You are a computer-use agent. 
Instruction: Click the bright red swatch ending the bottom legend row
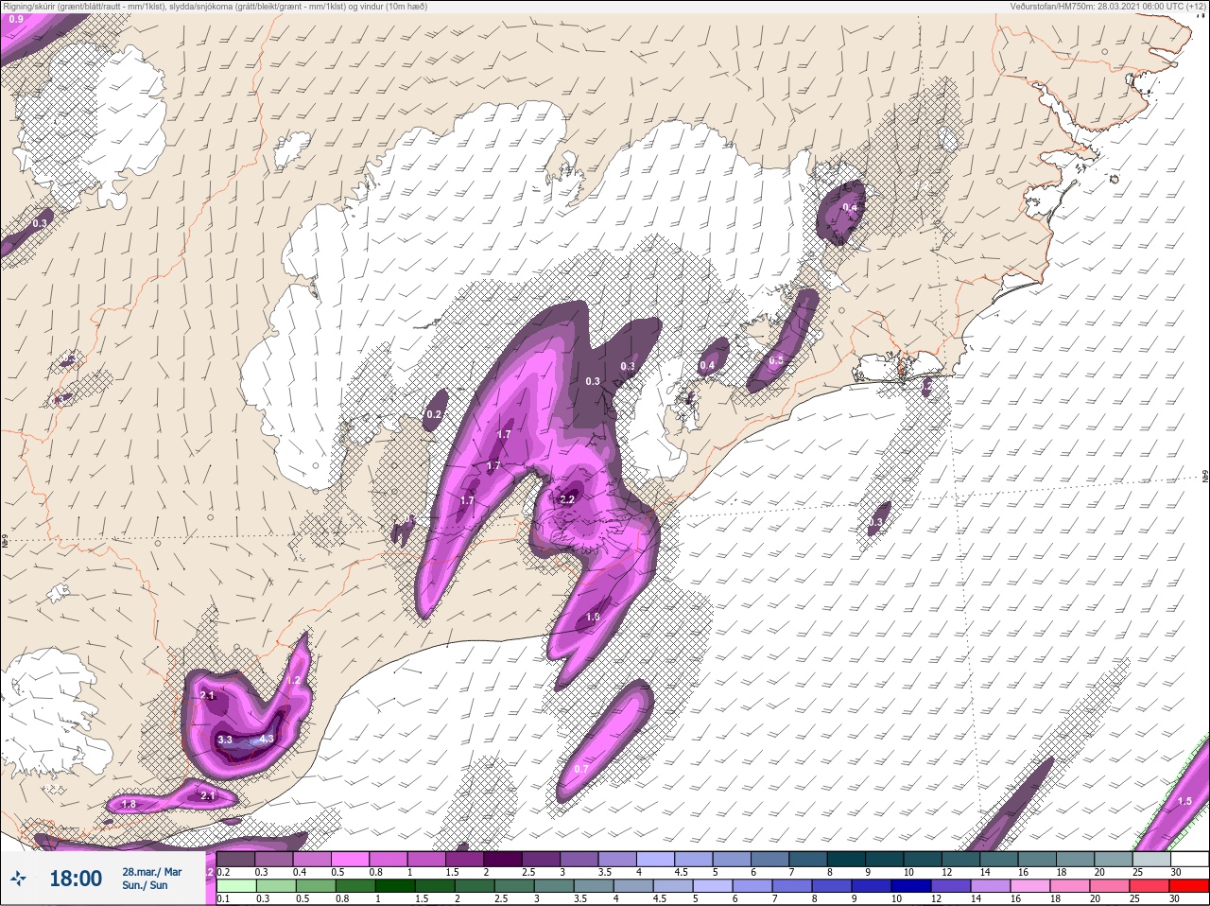point(1189,886)
